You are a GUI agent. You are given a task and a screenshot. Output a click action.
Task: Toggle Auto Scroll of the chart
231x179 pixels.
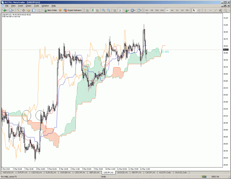pos(115,10)
